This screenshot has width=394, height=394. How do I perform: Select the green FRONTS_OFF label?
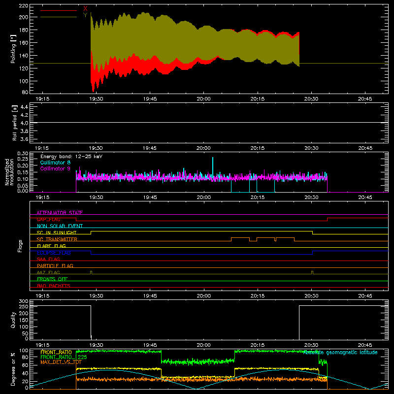52,279
